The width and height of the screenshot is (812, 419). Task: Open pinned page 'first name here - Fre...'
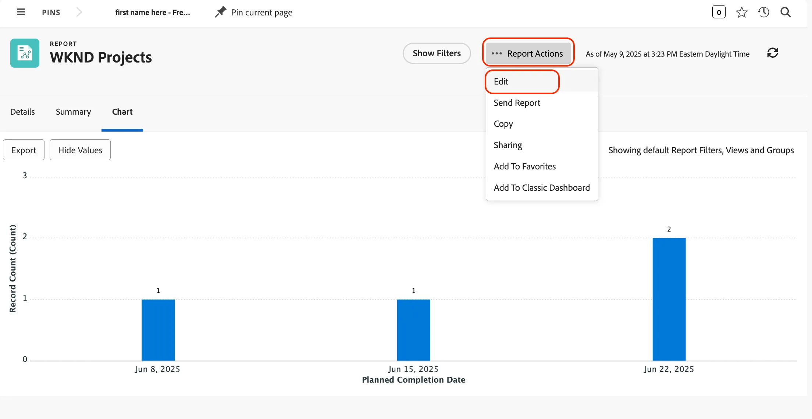pos(153,12)
